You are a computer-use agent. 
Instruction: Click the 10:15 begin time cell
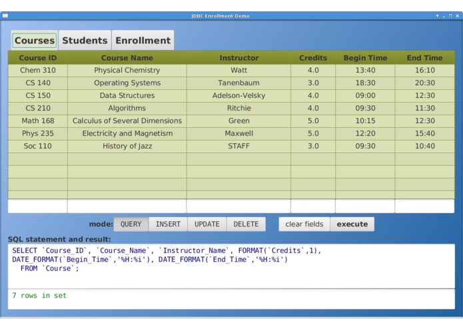point(365,121)
